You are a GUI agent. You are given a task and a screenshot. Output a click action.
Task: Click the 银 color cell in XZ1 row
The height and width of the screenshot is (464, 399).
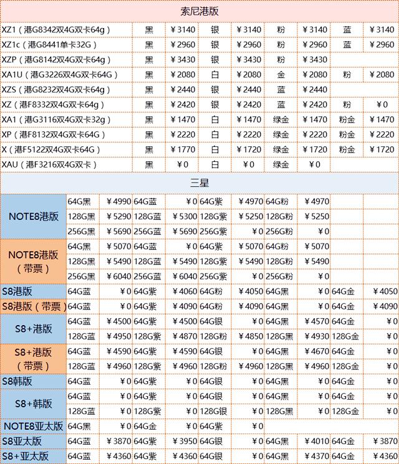tap(214, 30)
